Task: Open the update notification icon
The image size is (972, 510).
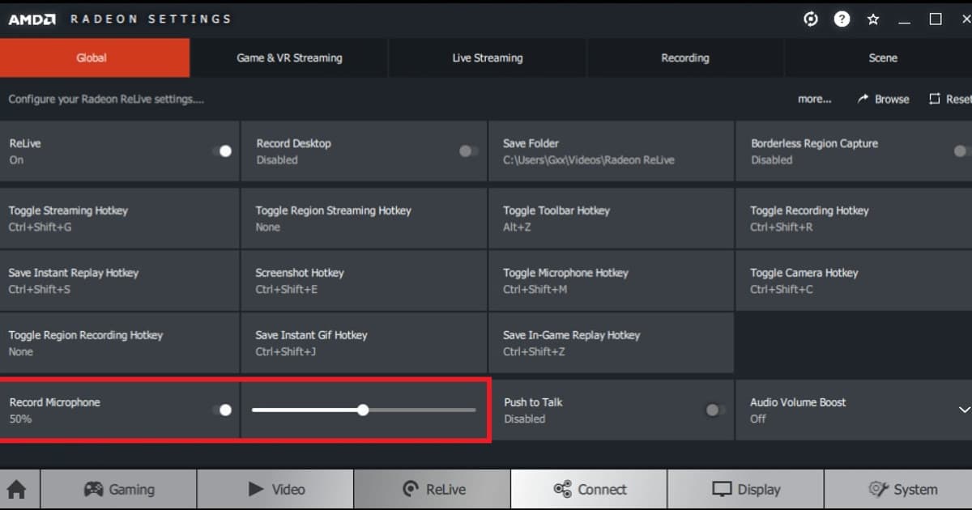Action: [x=811, y=19]
